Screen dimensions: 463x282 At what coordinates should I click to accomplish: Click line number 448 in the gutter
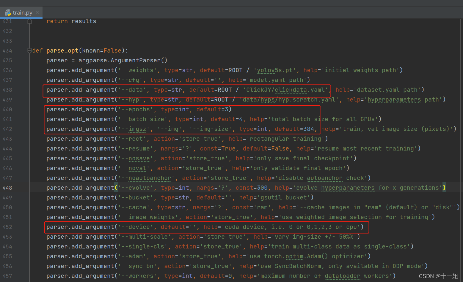coord(7,188)
